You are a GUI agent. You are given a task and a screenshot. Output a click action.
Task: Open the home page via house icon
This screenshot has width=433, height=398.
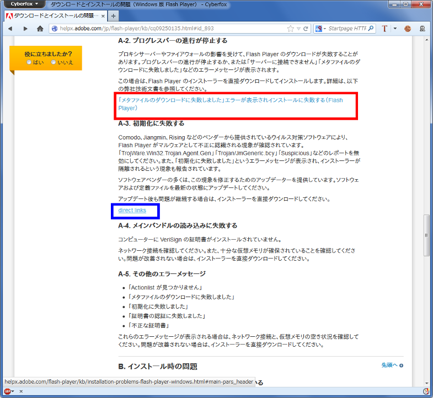pos(40,29)
